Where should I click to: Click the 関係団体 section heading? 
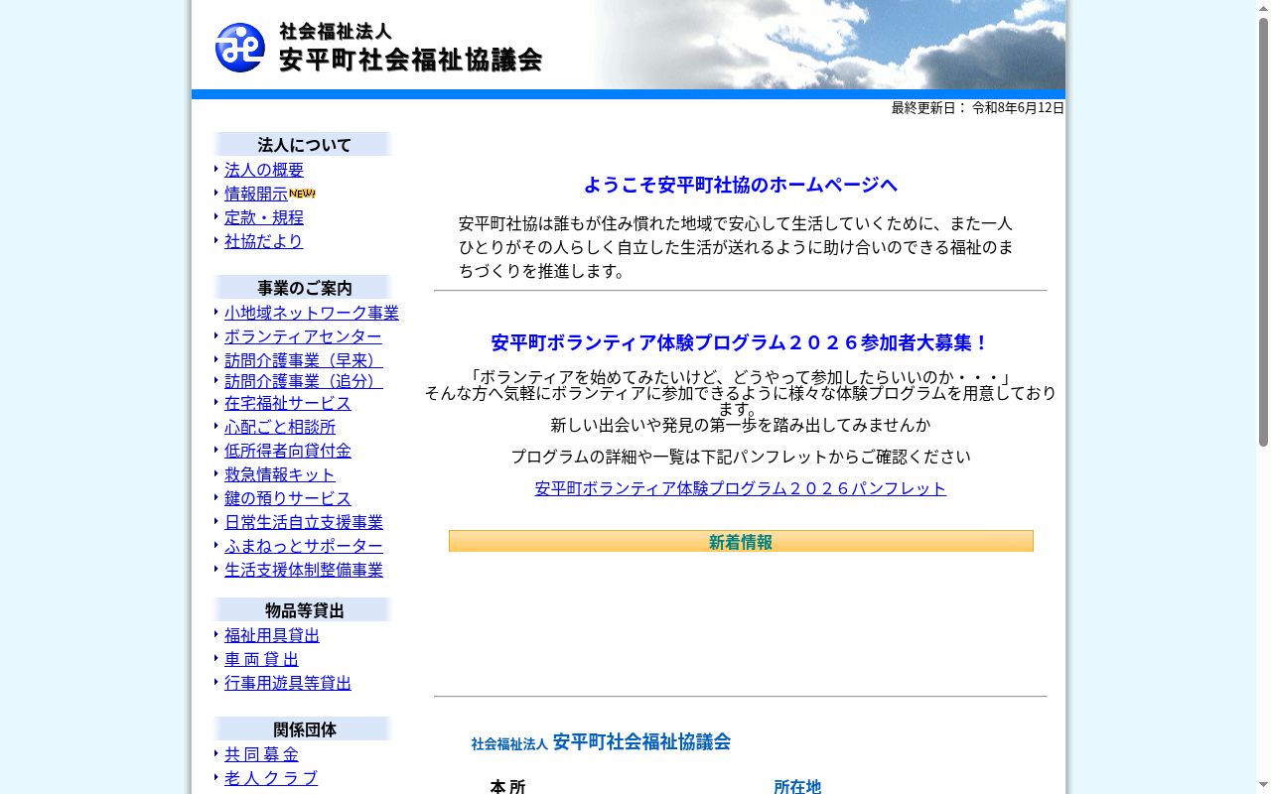click(x=304, y=729)
